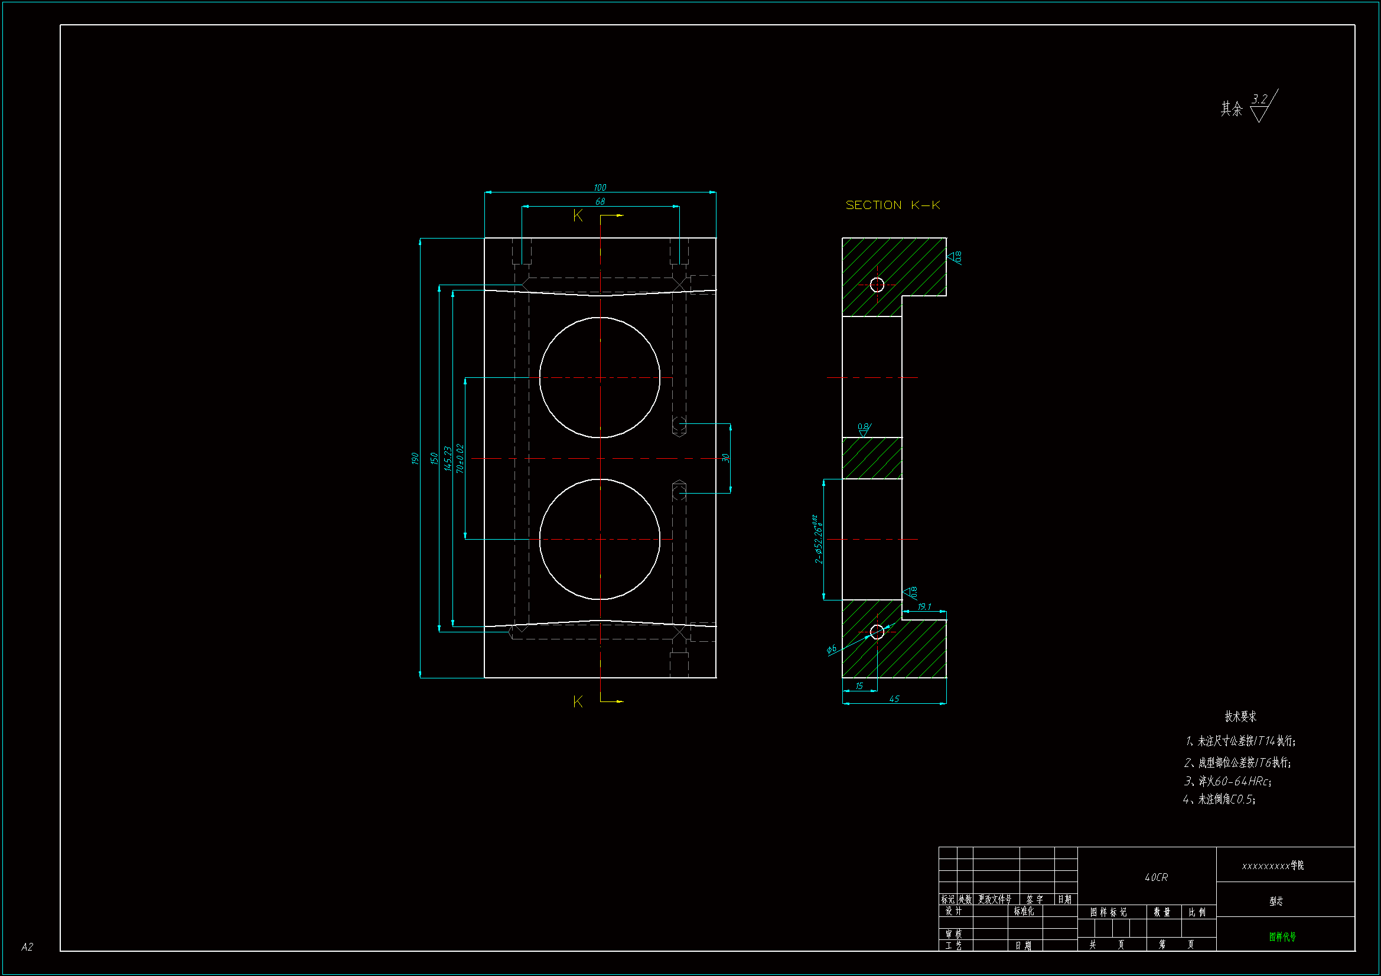Select the SECTION K-K view label
This screenshot has height=976, width=1381.
tap(892, 205)
